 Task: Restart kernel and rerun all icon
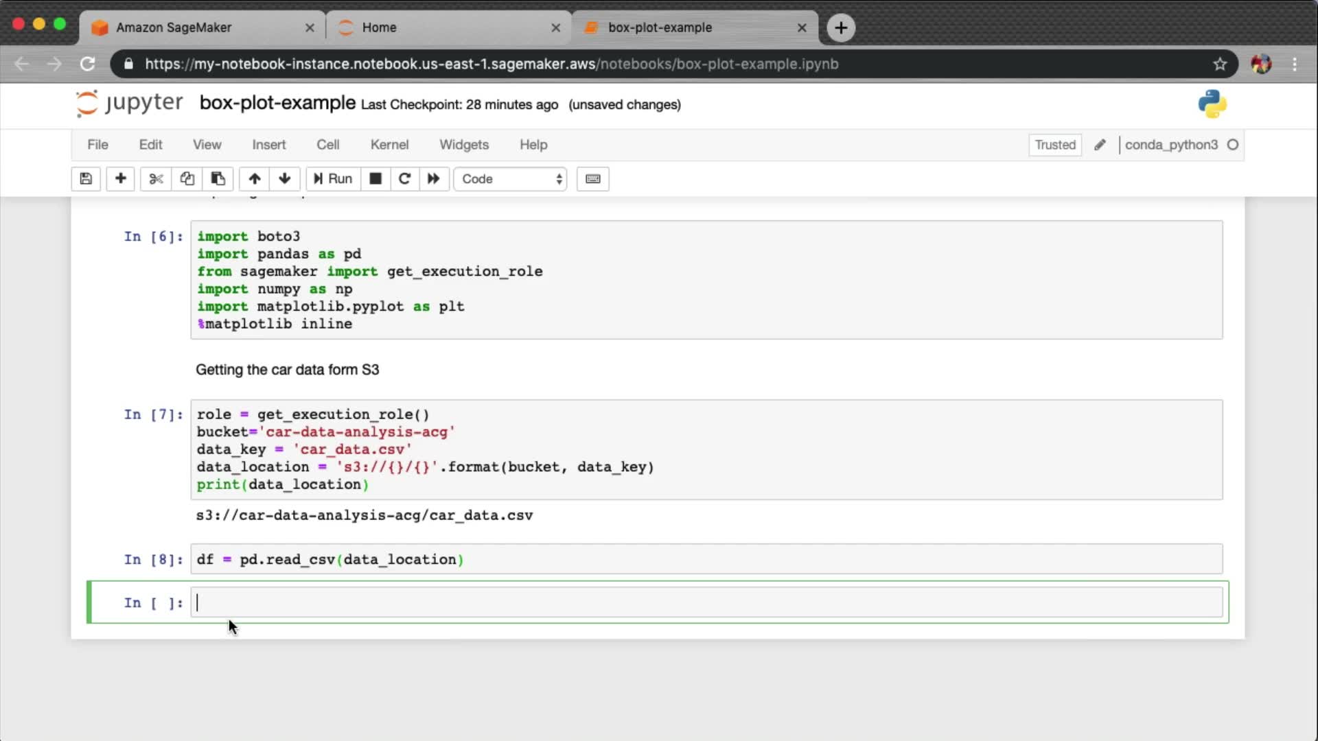pos(434,179)
